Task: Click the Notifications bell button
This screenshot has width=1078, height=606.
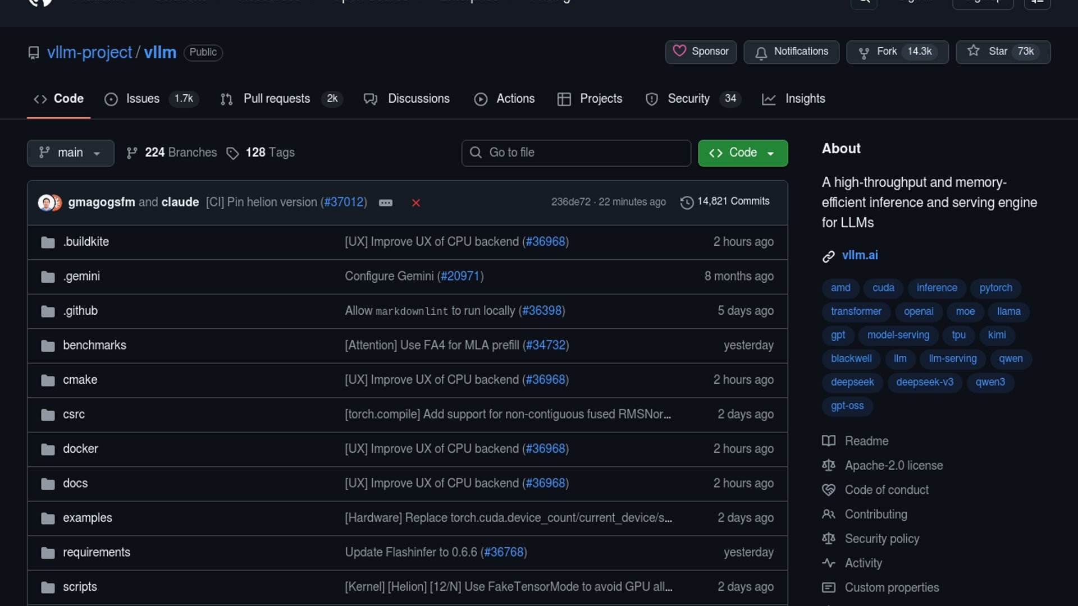Action: click(x=791, y=52)
